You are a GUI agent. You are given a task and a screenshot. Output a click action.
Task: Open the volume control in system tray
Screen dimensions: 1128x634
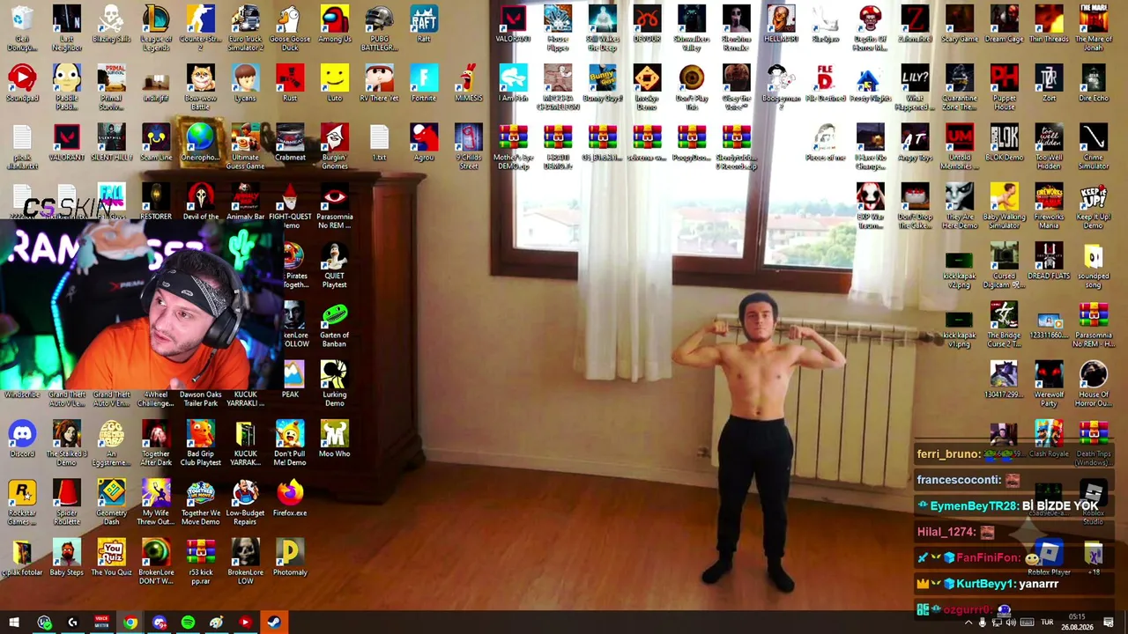point(1012,623)
